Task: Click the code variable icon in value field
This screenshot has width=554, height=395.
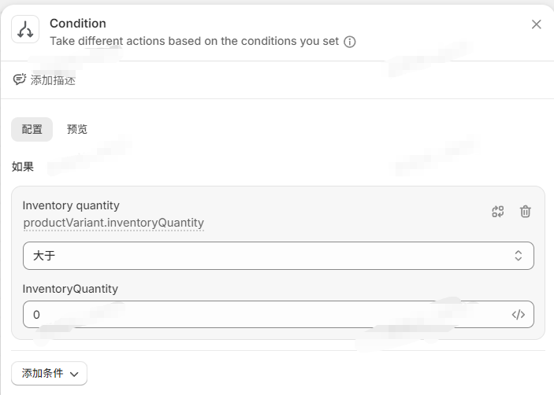Action: point(518,315)
